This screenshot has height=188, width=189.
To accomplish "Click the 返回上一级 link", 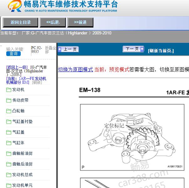I will coord(17,67).
